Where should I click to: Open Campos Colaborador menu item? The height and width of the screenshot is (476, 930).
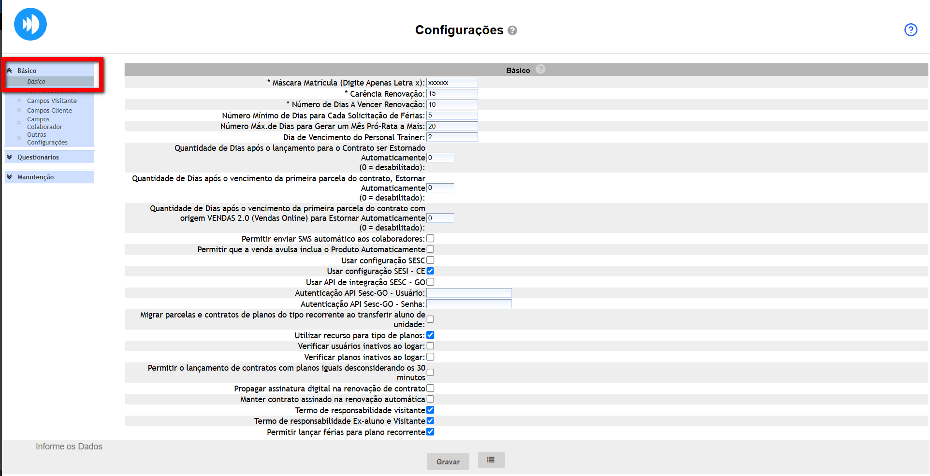pyautogui.click(x=44, y=123)
